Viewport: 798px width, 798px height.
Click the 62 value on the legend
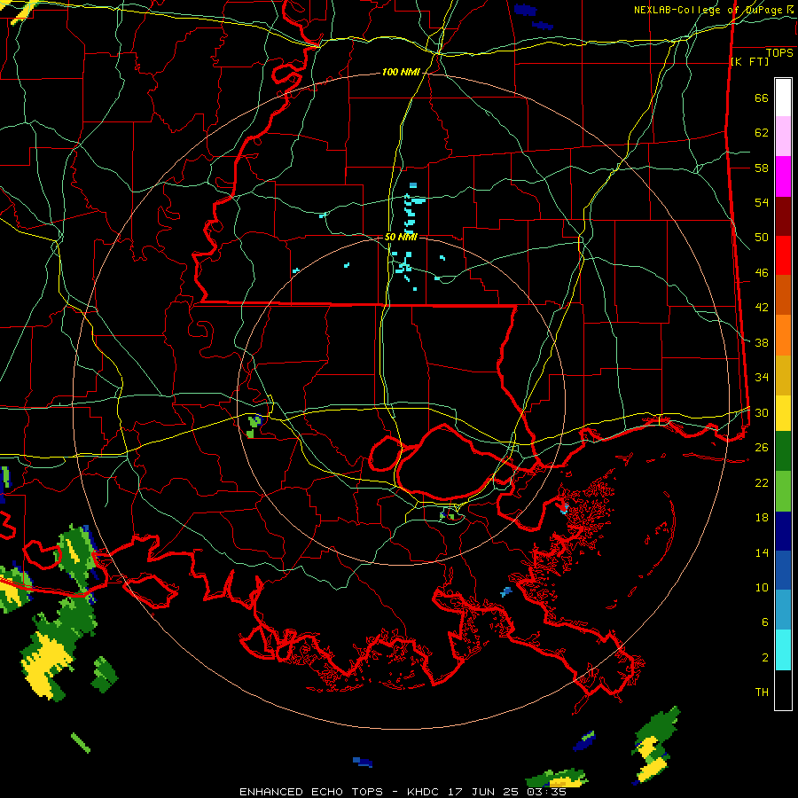pyautogui.click(x=762, y=133)
